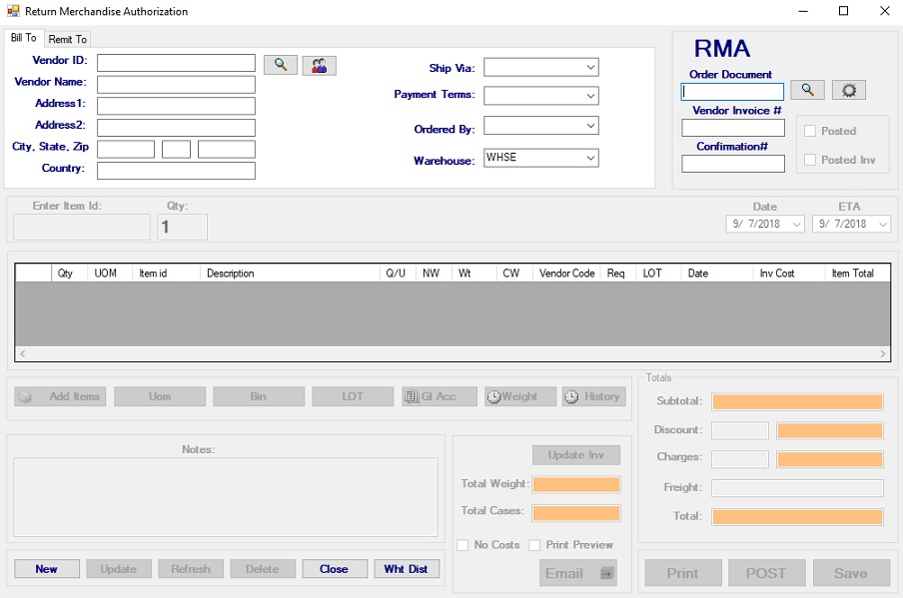Open settings gear beside Order Document

tap(849, 90)
